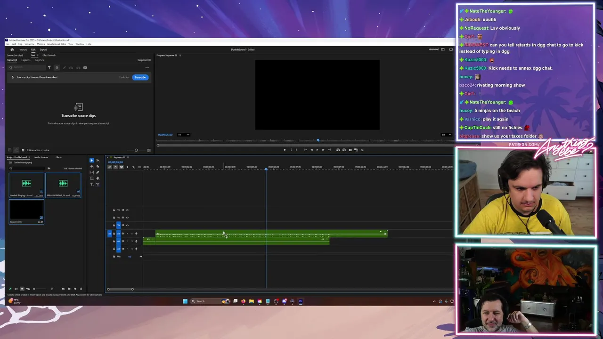Open the Windows Start button
The width and height of the screenshot is (603, 339).
coord(185,301)
